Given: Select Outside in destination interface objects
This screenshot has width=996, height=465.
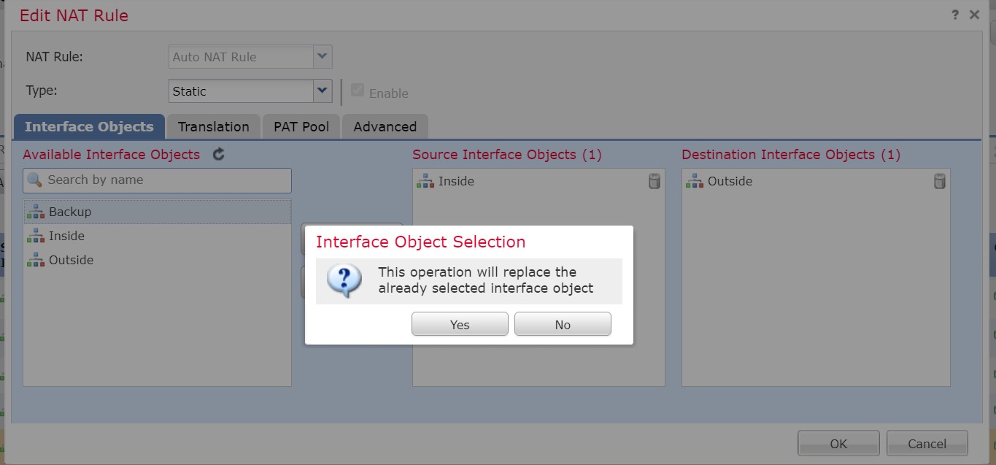Looking at the screenshot, I should click(730, 181).
